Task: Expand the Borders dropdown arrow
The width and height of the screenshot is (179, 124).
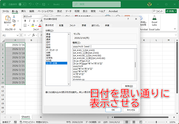Action: pos(28,25)
